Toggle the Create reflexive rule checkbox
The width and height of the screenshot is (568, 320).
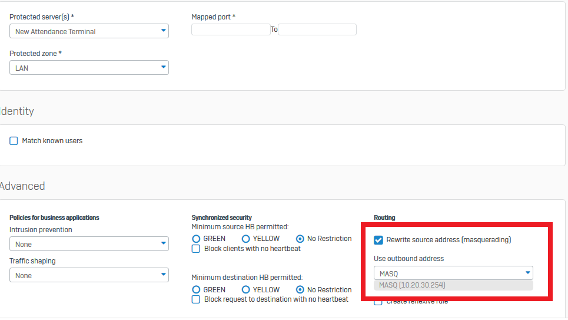click(378, 302)
